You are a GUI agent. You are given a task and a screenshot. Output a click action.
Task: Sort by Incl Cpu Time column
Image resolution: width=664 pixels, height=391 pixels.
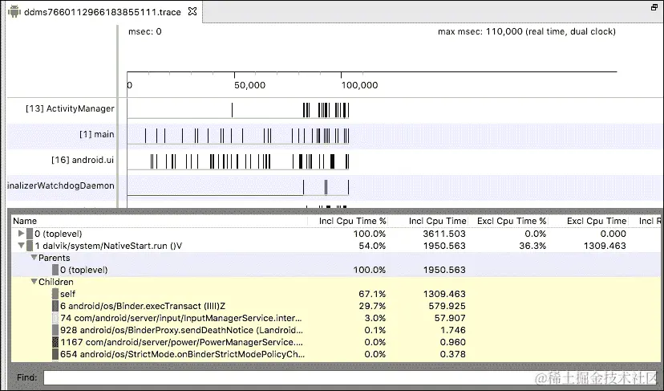point(428,221)
